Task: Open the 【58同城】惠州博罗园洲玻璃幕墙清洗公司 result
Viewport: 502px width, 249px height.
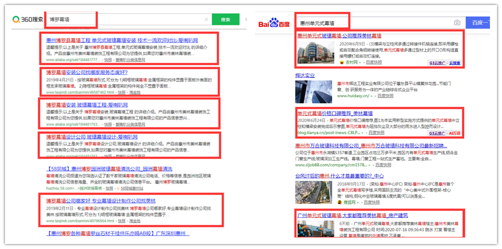Action: tap(109, 169)
